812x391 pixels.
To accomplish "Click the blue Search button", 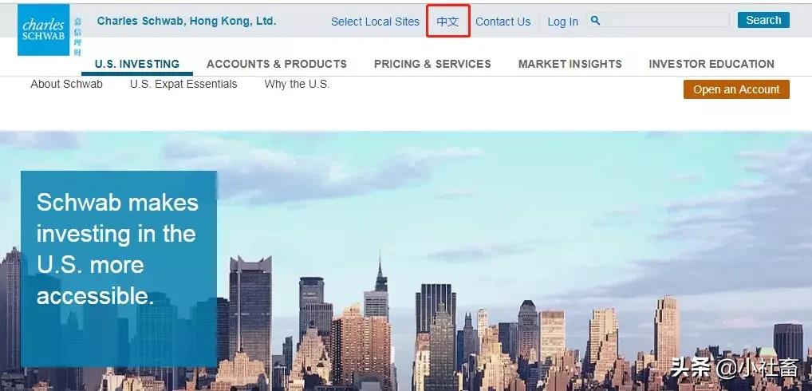I will click(x=763, y=20).
